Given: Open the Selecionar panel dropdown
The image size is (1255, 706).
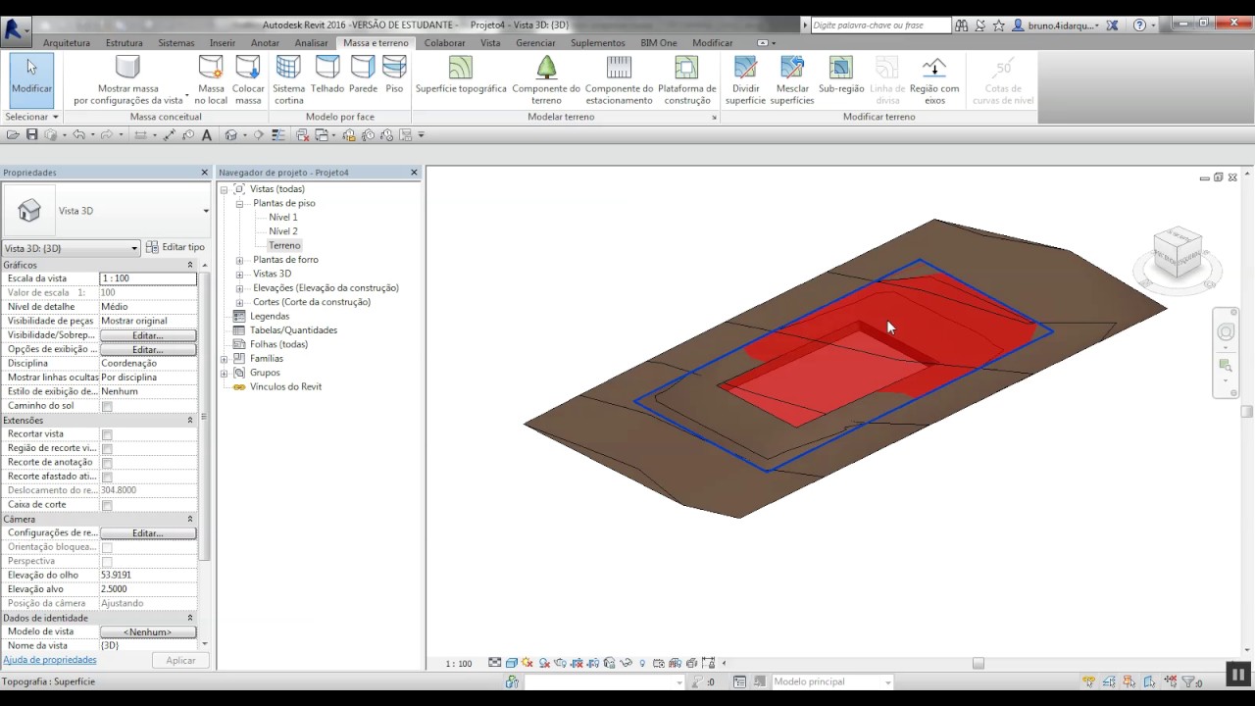Looking at the screenshot, I should 31,117.
